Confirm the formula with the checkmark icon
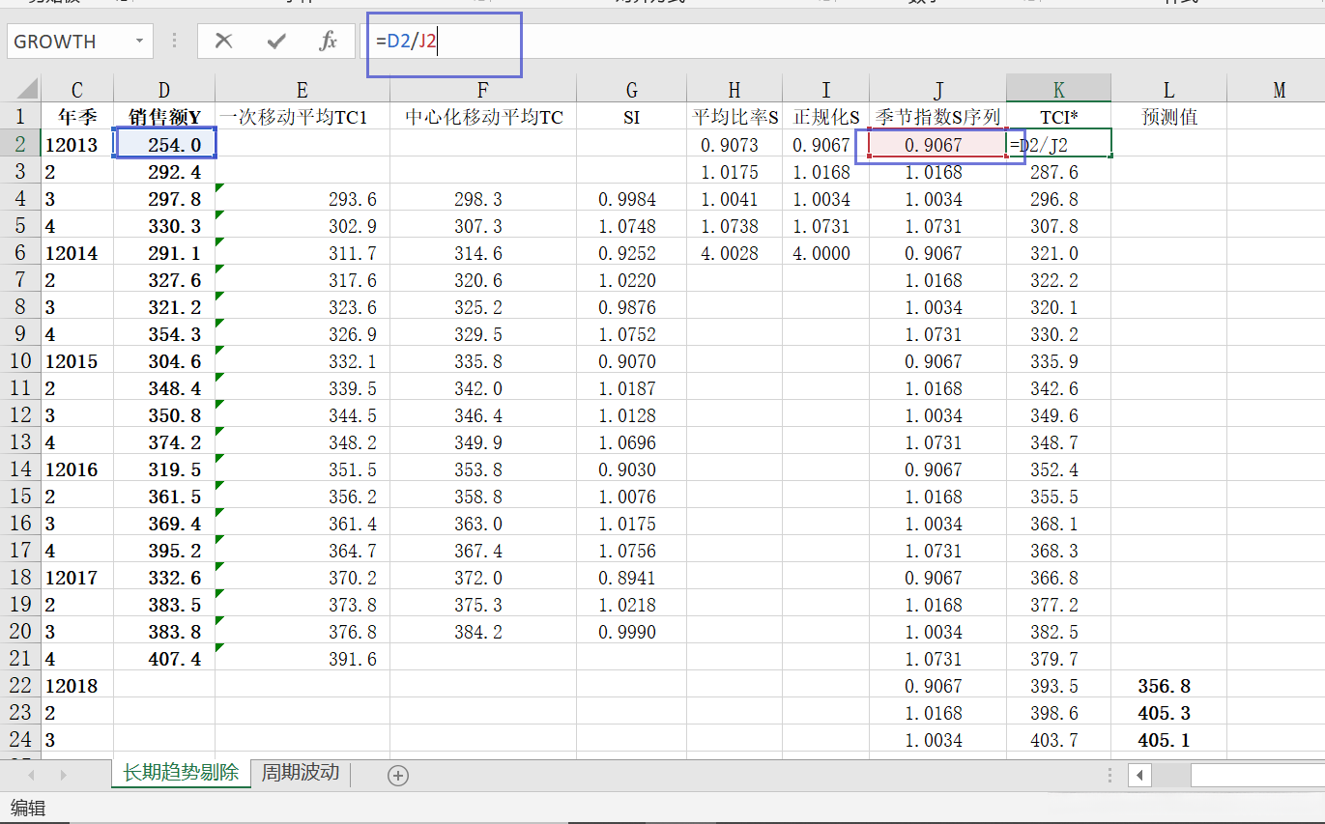 point(277,41)
